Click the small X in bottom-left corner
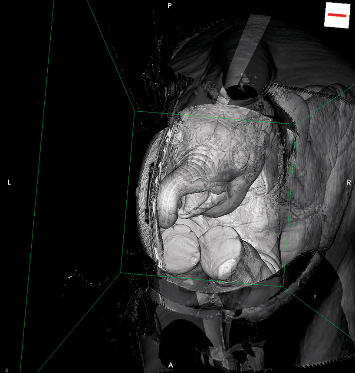355x373 pixels. pos(7,370)
